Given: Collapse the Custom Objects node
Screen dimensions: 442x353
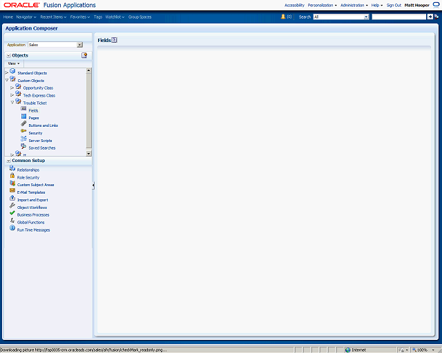Looking at the screenshot, I should tap(7, 80).
